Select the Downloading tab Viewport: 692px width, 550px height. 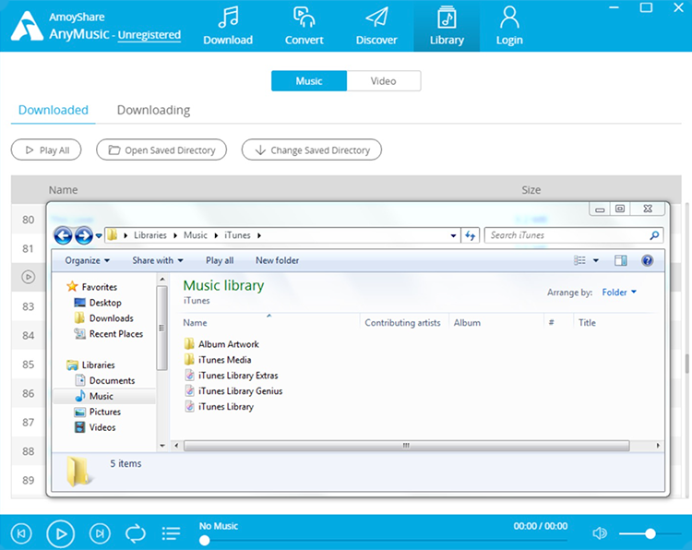[x=153, y=110]
